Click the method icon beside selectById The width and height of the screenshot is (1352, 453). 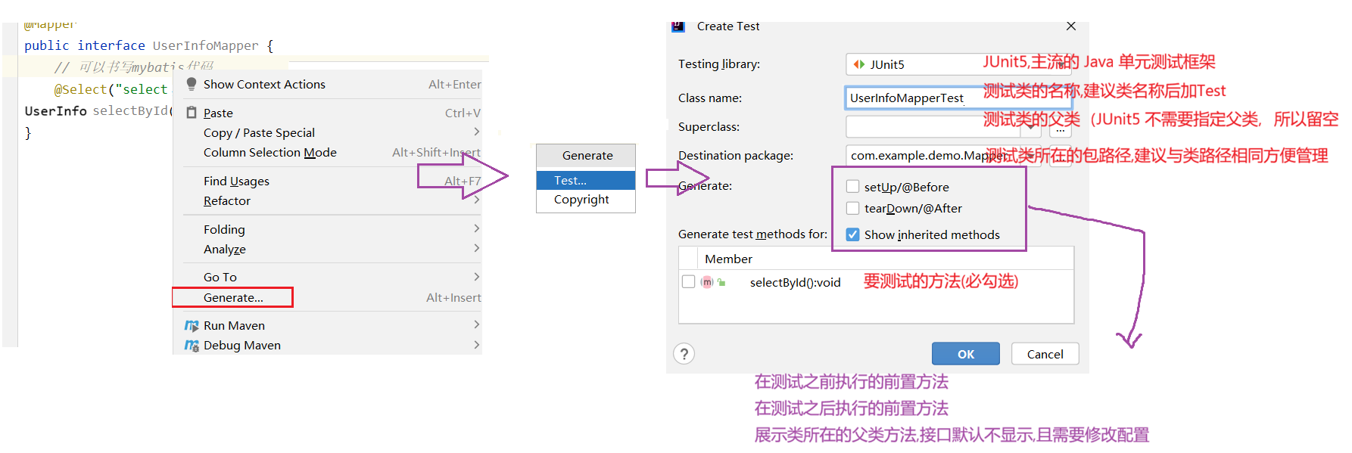(x=707, y=282)
